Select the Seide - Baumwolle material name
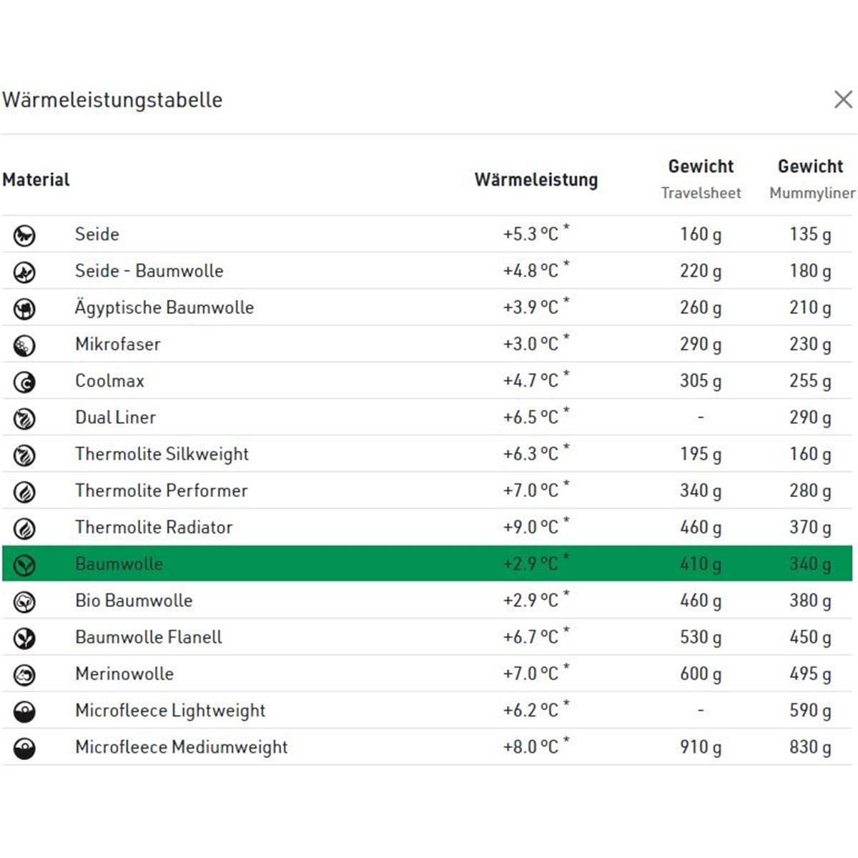 point(149,270)
